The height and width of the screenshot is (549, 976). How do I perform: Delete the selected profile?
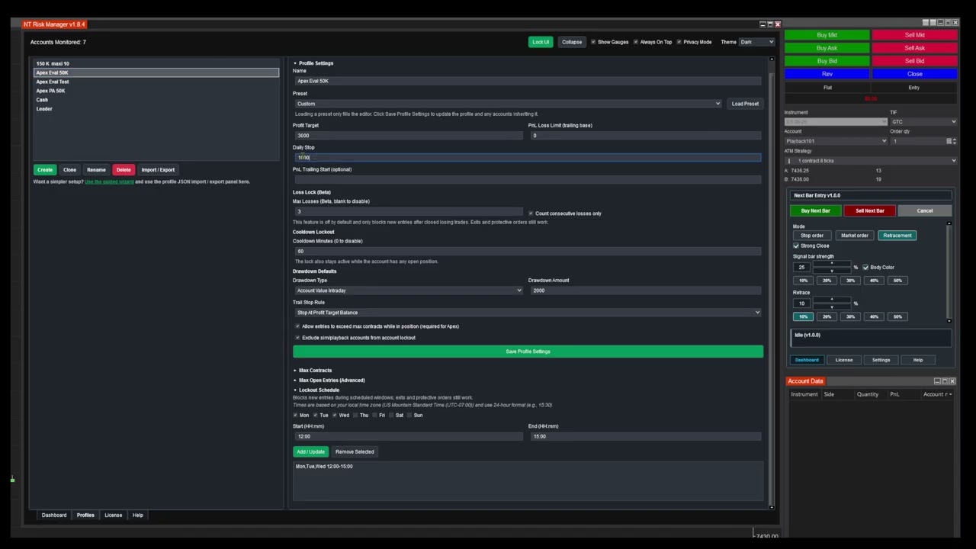click(x=124, y=170)
